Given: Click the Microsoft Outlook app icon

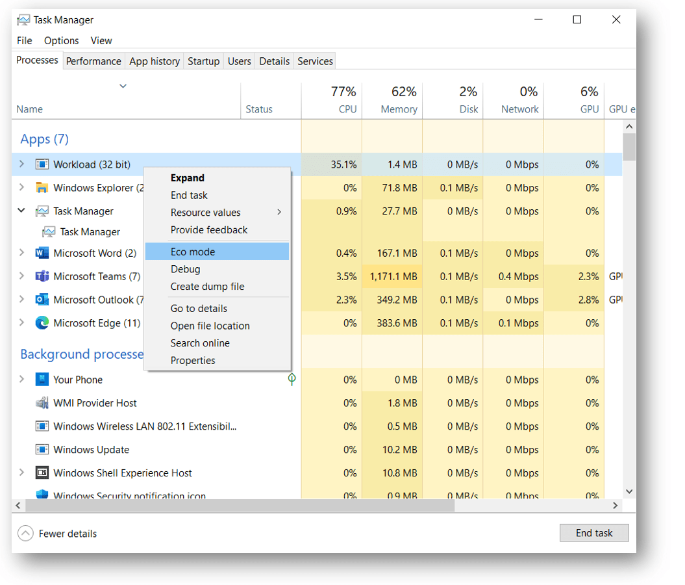Looking at the screenshot, I should [43, 300].
